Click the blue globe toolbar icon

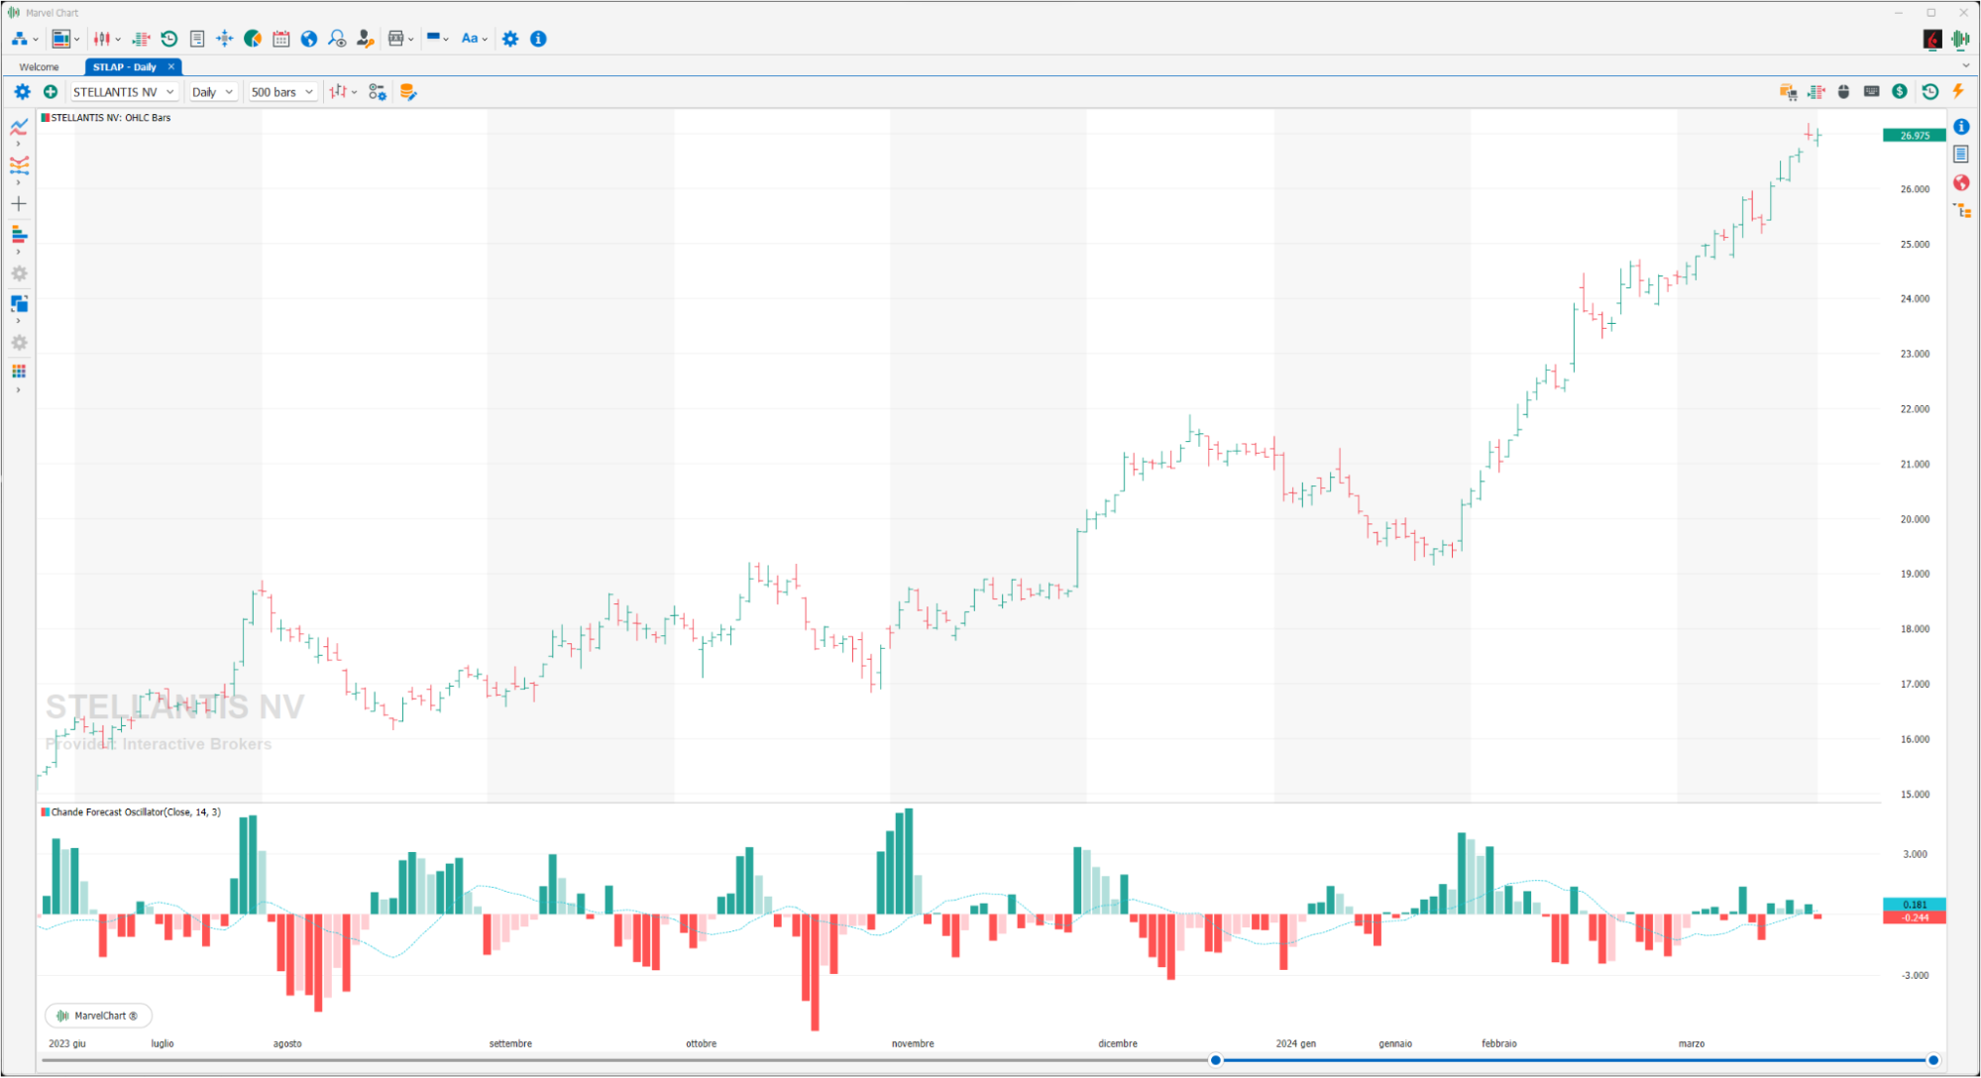click(309, 39)
